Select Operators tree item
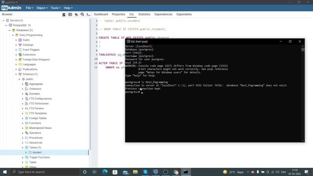 click(x=35, y=133)
